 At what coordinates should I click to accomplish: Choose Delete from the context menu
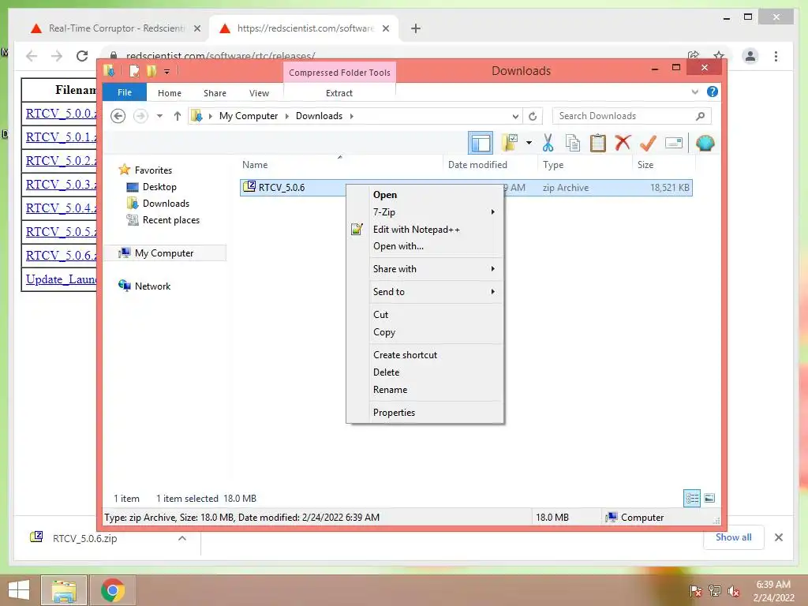[436, 372]
